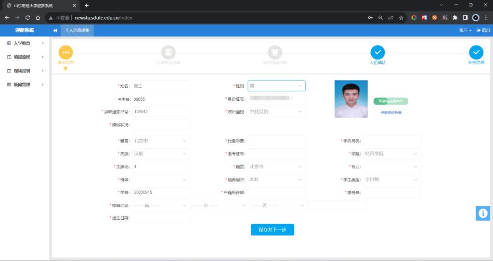Switch to the 个人信息采集 tab

click(77, 30)
